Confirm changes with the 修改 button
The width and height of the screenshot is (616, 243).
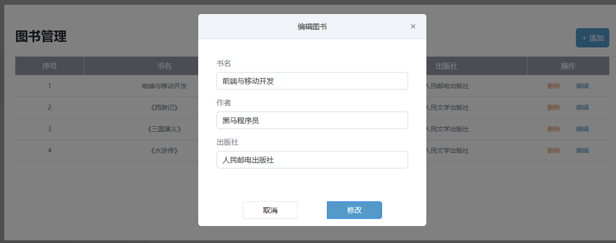tap(354, 210)
